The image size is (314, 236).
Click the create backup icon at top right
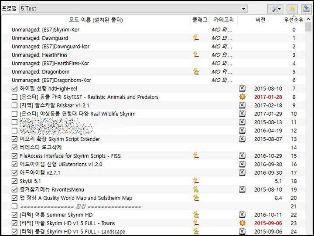(x=306, y=9)
